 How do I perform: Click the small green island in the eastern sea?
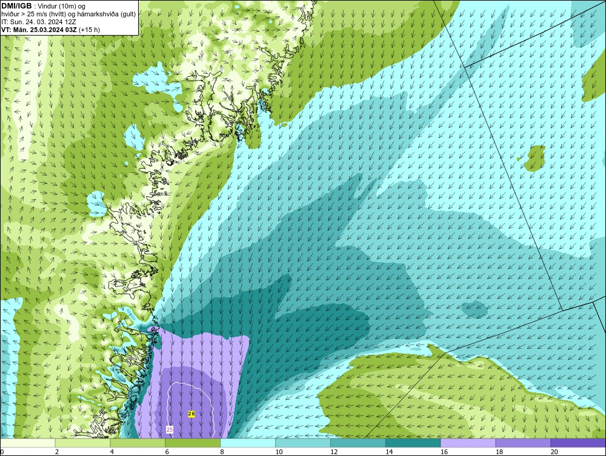535,158
